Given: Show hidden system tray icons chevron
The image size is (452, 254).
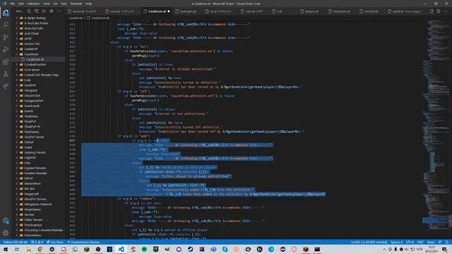Looking at the screenshot, I should 384,249.
